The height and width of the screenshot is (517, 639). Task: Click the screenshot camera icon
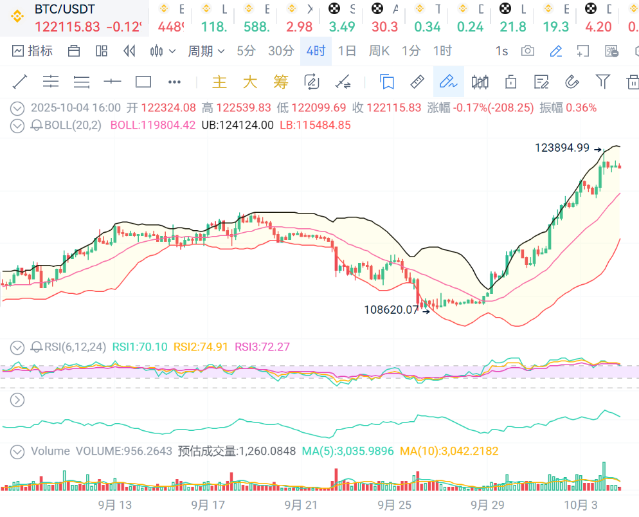[x=528, y=51]
